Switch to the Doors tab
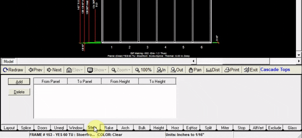The image size is (302, 138). click(x=42, y=128)
